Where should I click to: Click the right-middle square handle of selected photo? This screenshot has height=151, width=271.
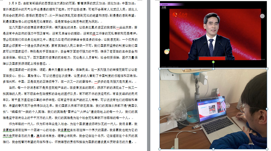(x=267, y=109)
